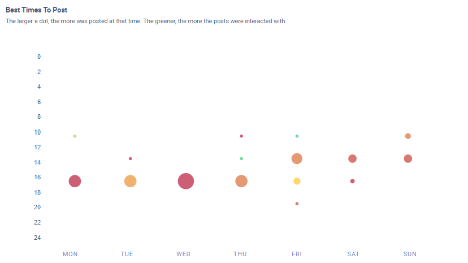Click the WED label on the x-axis

tap(183, 255)
